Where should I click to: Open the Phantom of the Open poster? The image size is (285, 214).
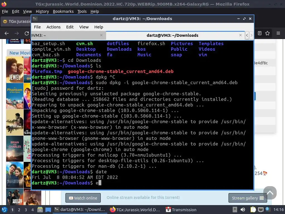15,96
